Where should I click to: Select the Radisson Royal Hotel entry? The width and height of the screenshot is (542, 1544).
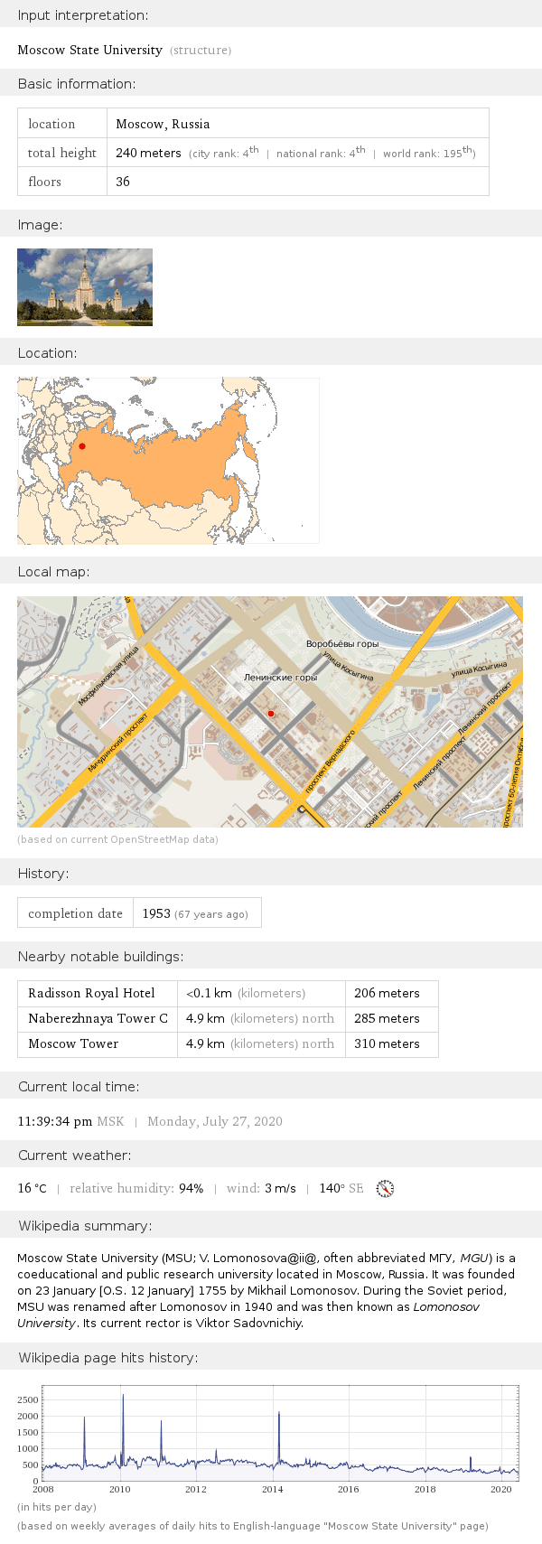point(91,993)
